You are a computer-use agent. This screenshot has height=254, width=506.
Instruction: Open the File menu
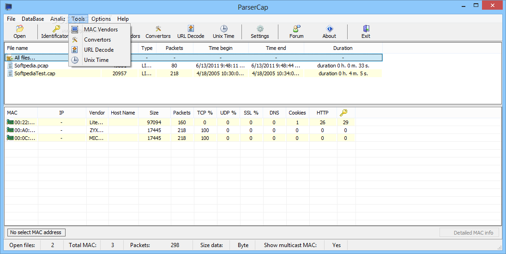pyautogui.click(x=11, y=19)
